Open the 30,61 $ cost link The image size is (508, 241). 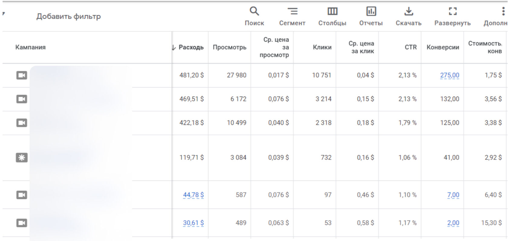point(193,223)
